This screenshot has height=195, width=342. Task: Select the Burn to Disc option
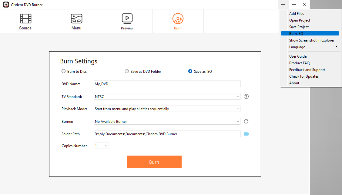pos(63,71)
